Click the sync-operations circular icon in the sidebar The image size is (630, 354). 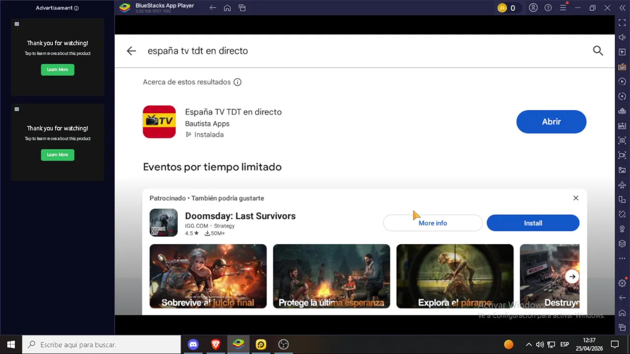pos(622,96)
